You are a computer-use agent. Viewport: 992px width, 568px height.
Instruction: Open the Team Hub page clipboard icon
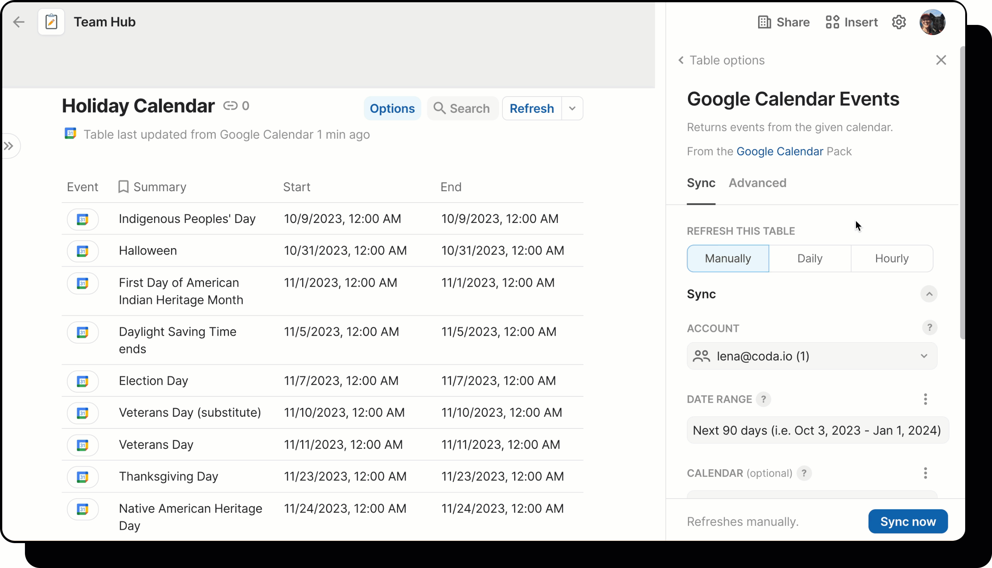[x=51, y=21]
